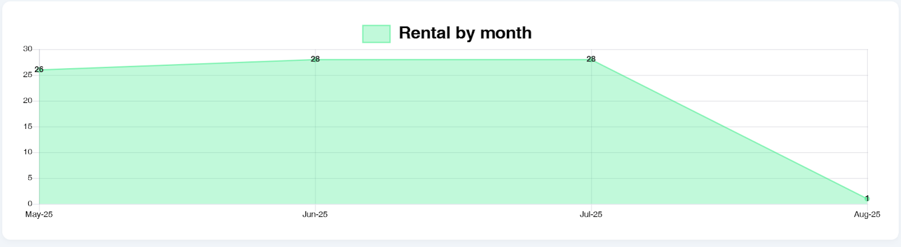The height and width of the screenshot is (247, 901).
Task: Click the 0 tick on the y-axis
Action: tap(30, 204)
